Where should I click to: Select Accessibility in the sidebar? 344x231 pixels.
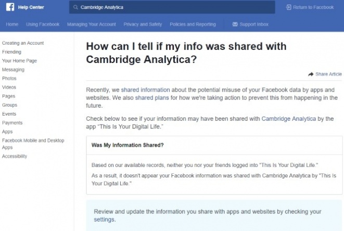15,157
